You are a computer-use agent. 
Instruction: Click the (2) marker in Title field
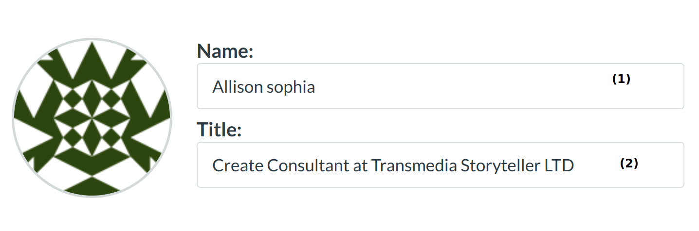pos(629,164)
